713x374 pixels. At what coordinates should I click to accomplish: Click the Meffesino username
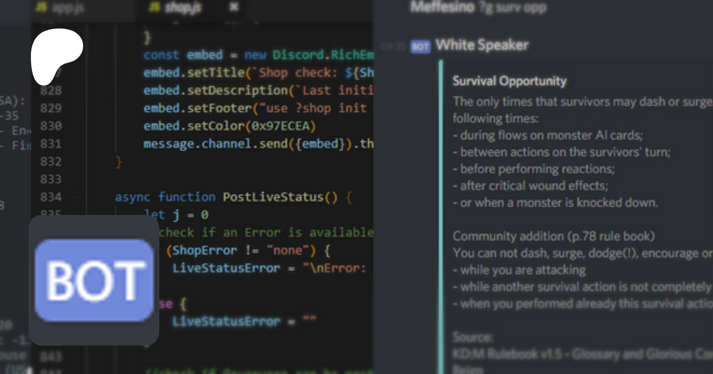(442, 7)
